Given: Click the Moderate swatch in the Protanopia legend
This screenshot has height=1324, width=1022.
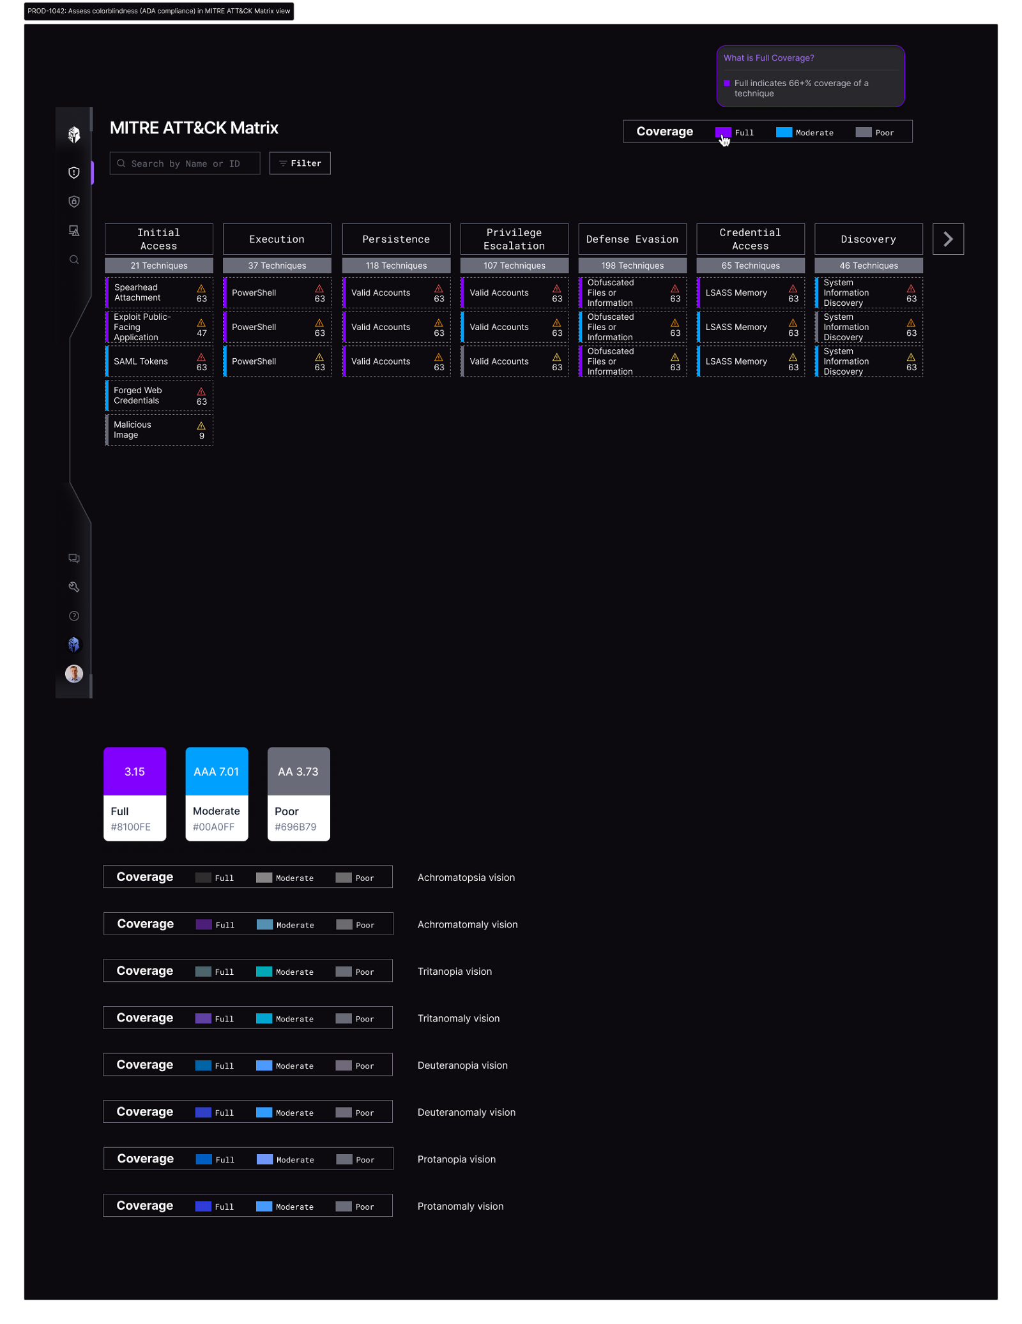Looking at the screenshot, I should (264, 1159).
